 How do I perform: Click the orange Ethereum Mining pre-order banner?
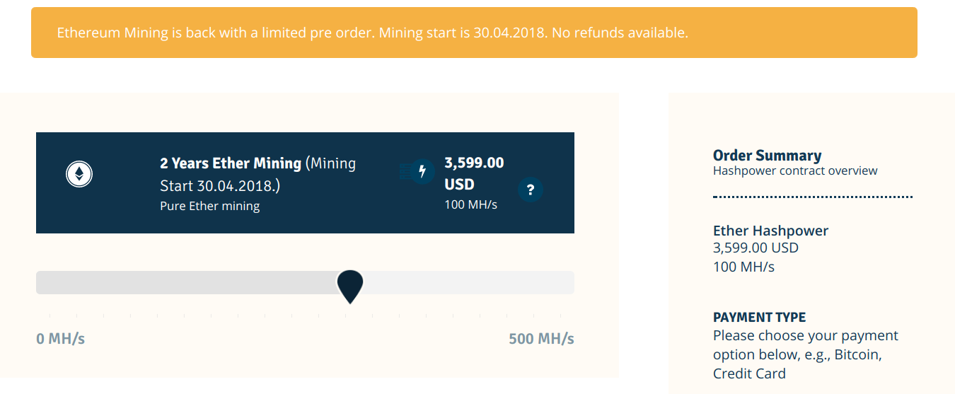[x=474, y=33]
